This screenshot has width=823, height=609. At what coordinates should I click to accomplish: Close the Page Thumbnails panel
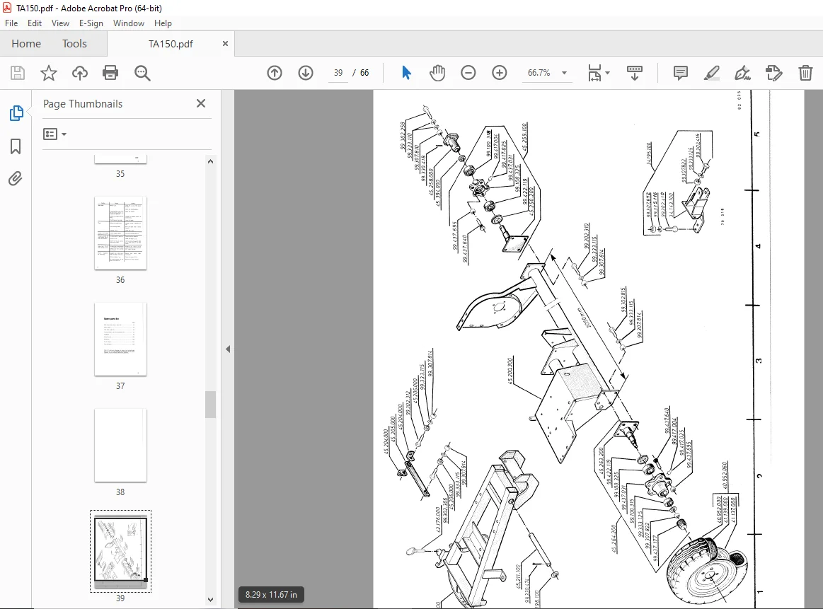pyautogui.click(x=200, y=103)
